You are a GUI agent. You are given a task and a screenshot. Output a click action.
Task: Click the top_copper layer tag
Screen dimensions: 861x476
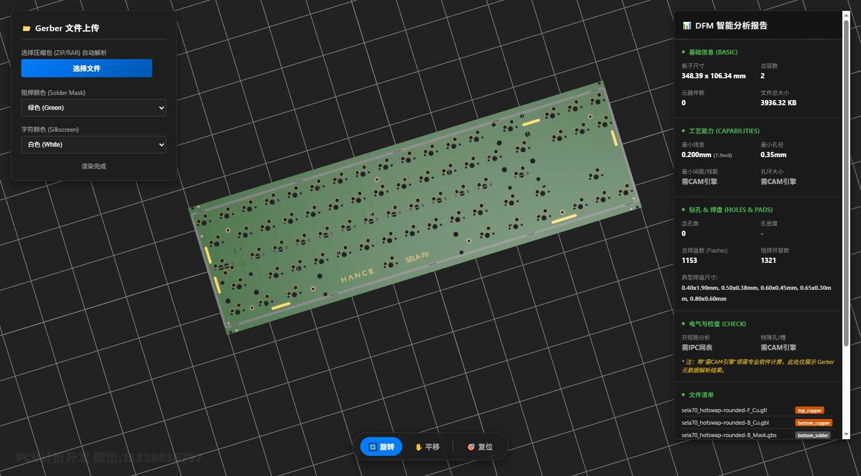click(809, 411)
